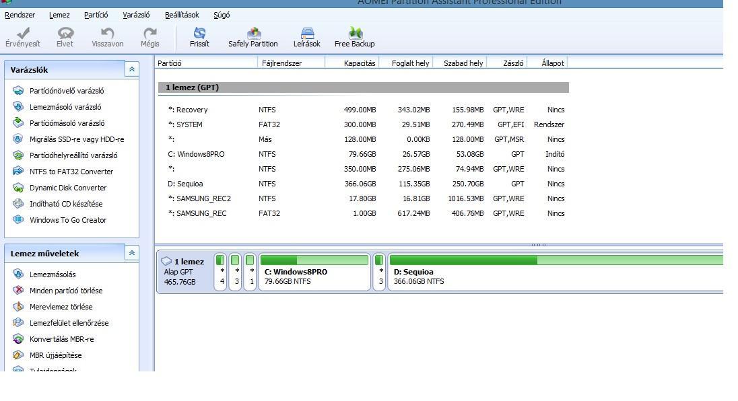Click the Migrálás SSD-re vagy HDD-re icon
The height and width of the screenshot is (401, 738).
[18, 139]
